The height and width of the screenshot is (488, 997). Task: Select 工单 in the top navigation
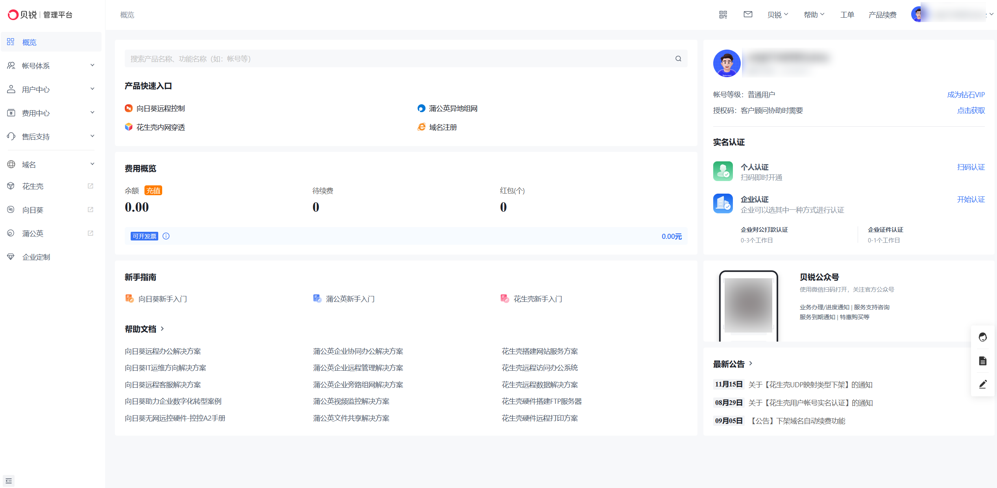pos(847,15)
